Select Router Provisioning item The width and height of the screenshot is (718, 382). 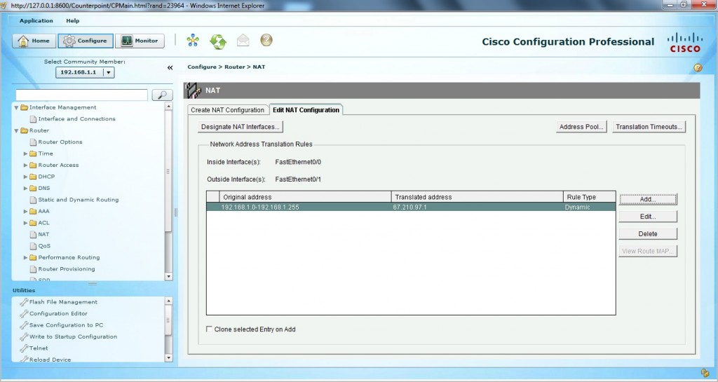point(67,269)
